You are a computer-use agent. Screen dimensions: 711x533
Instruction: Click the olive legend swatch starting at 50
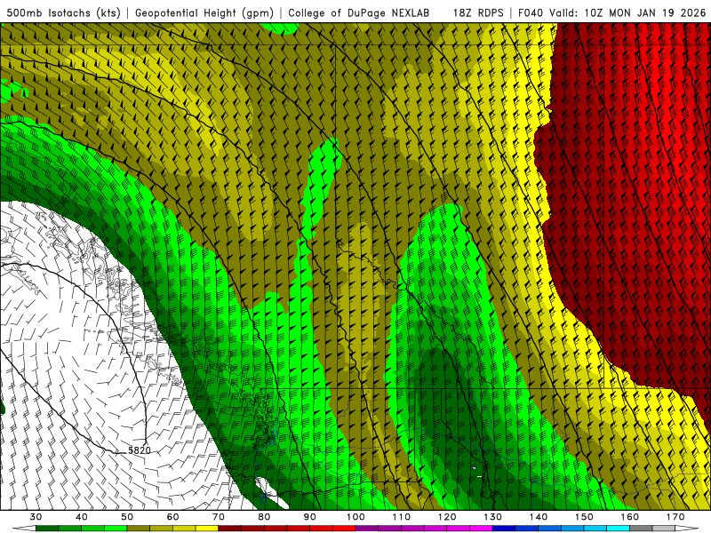click(x=139, y=529)
